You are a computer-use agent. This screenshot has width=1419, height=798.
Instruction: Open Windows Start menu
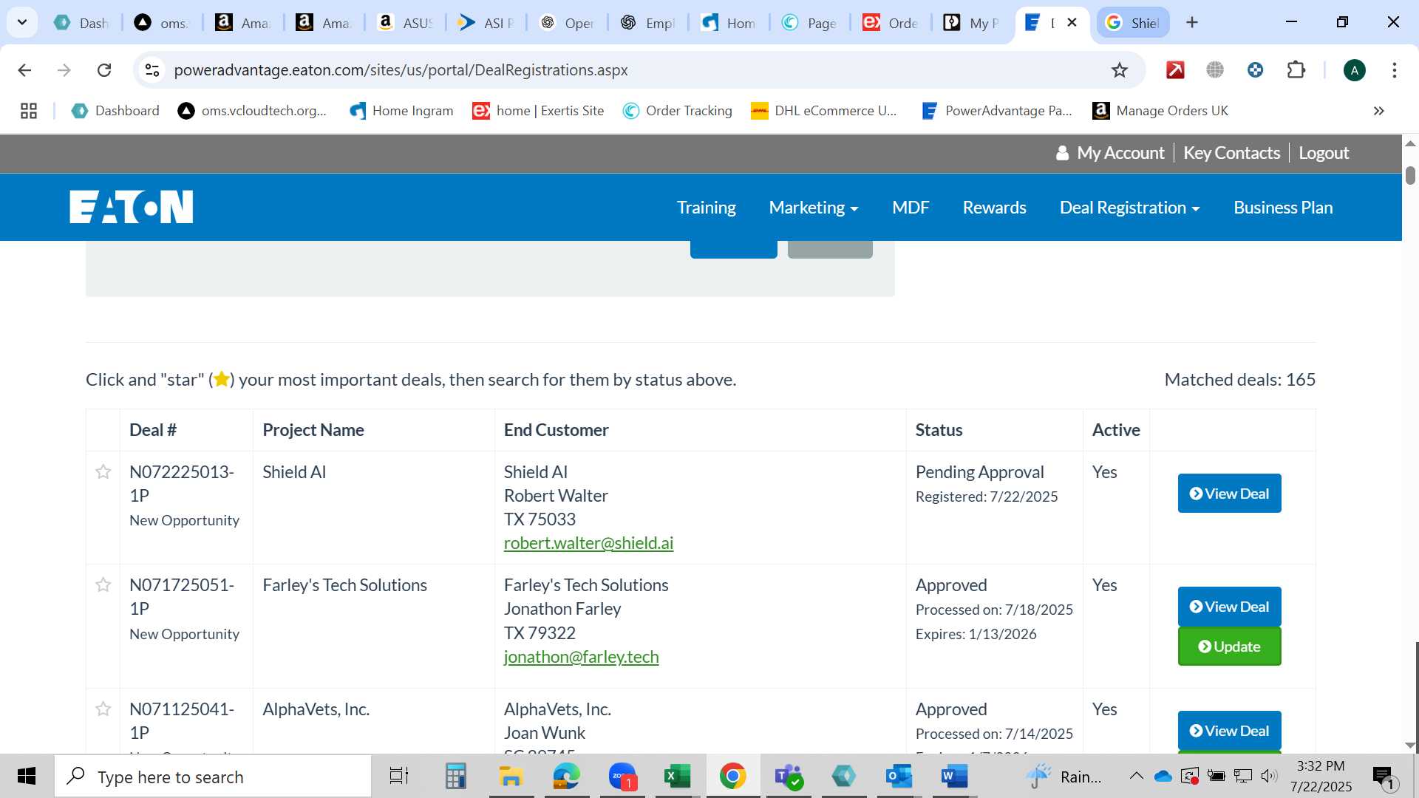coord(27,777)
